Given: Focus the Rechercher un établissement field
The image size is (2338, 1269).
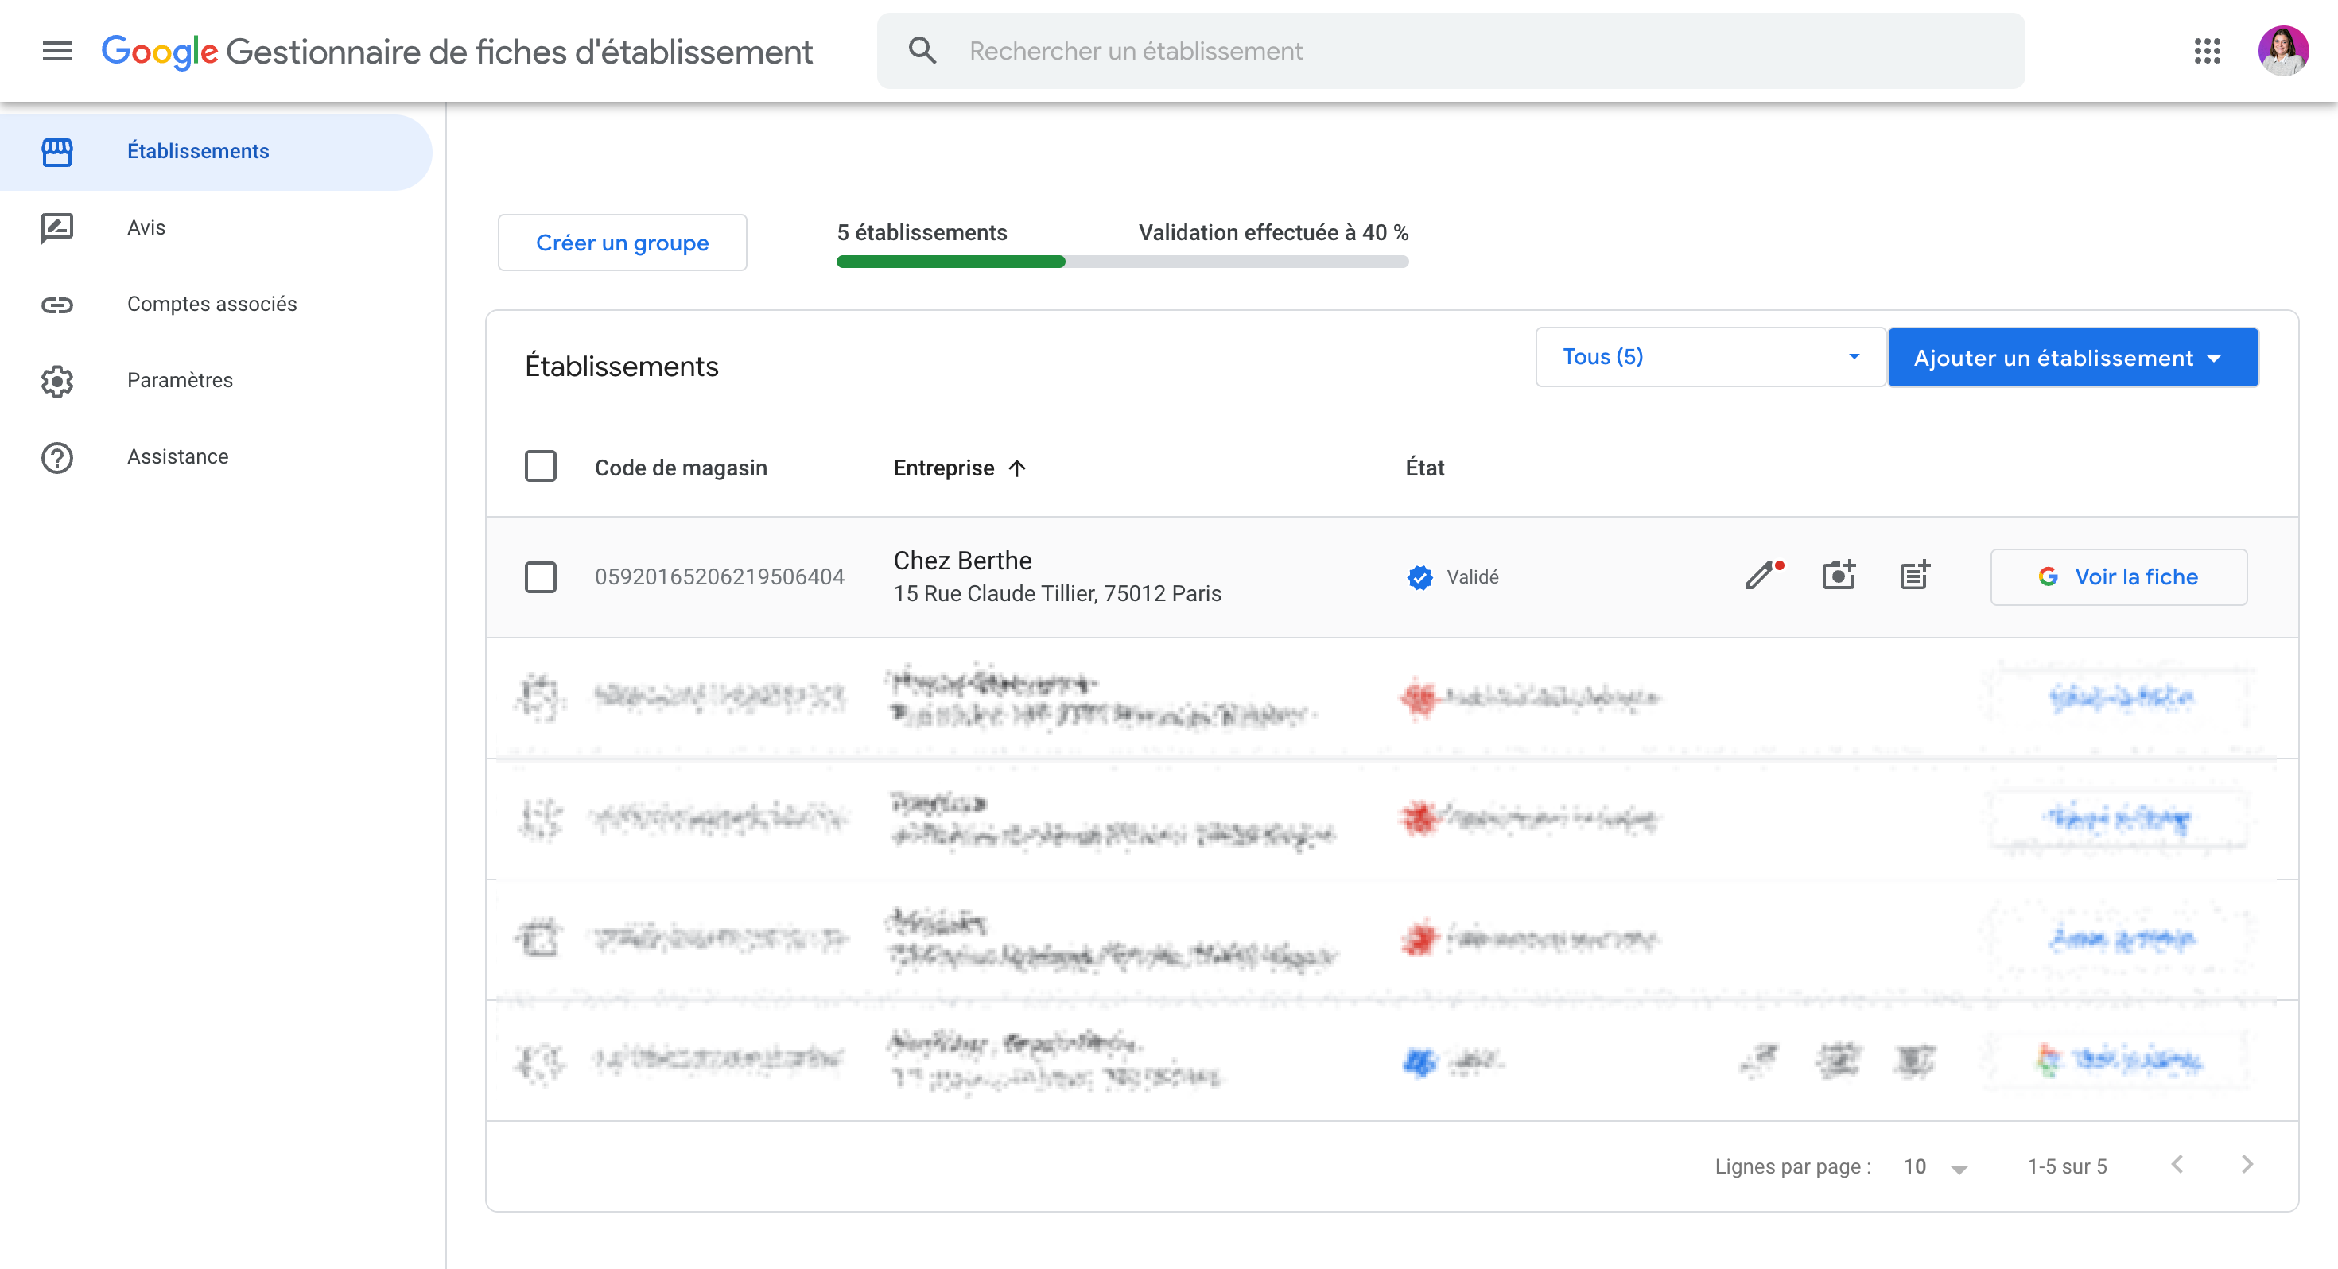Looking at the screenshot, I should coord(1451,51).
